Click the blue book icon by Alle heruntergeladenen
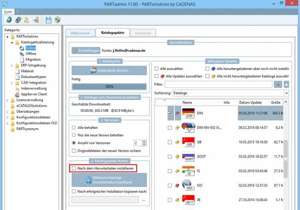 point(213,69)
